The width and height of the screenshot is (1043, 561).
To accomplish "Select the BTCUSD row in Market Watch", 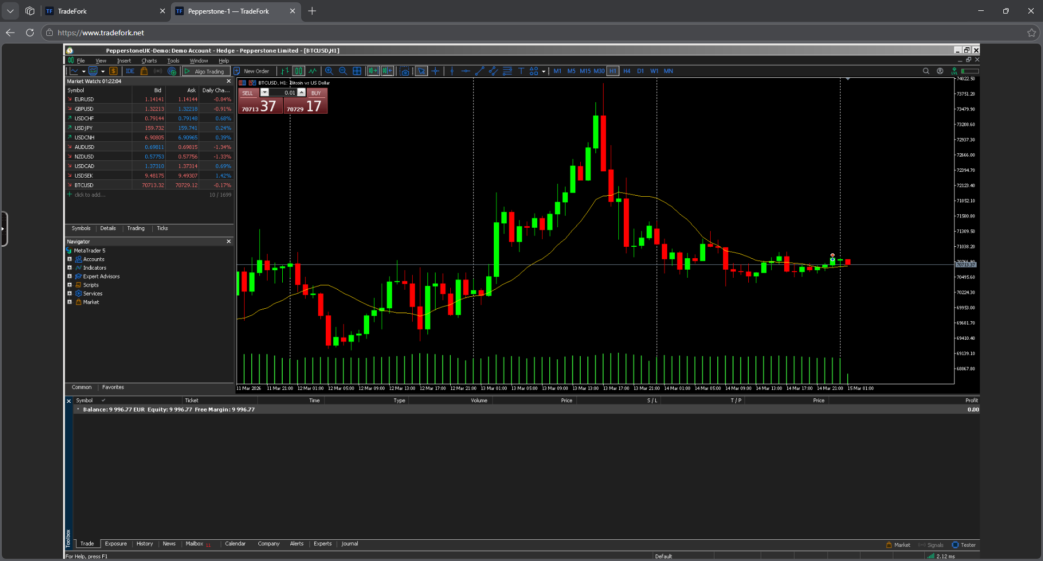I will pyautogui.click(x=149, y=185).
